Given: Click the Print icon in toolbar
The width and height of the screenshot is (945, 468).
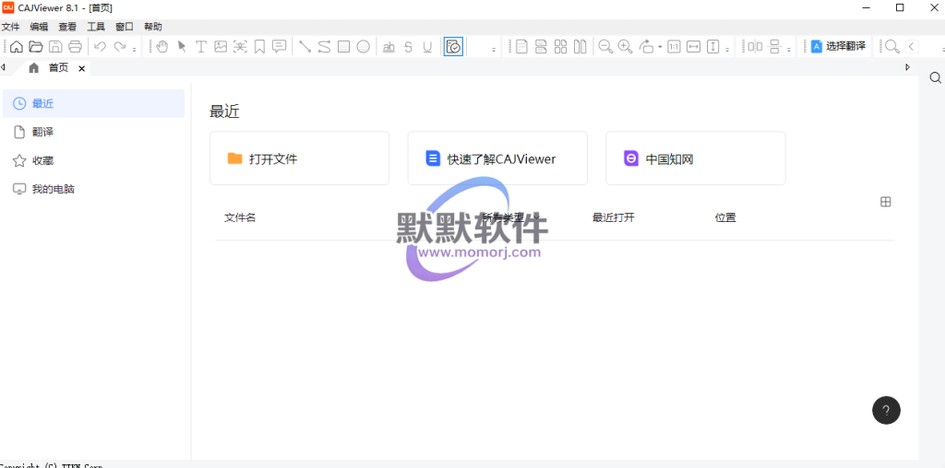Looking at the screenshot, I should (76, 46).
